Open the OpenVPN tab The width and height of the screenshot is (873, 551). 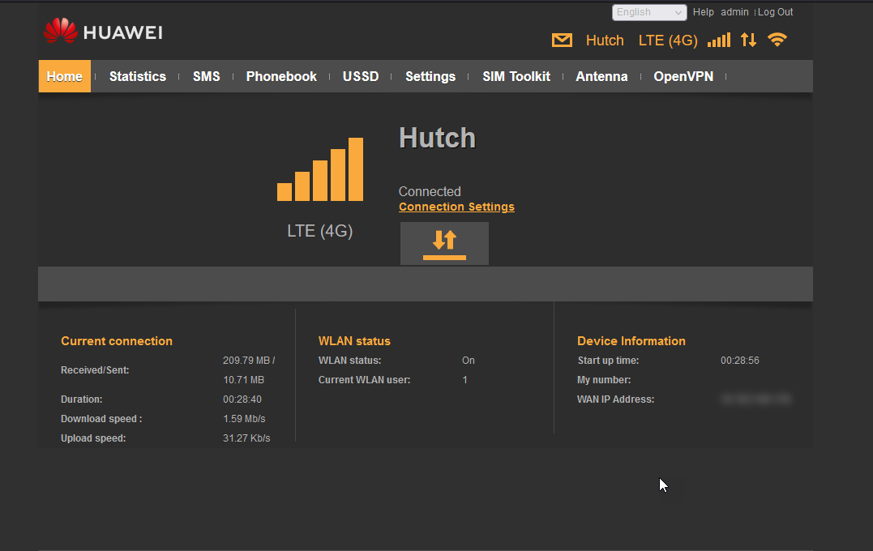tap(683, 76)
